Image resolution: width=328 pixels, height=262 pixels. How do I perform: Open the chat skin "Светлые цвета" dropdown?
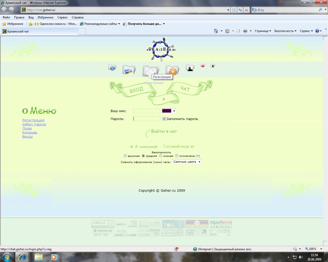(187, 162)
